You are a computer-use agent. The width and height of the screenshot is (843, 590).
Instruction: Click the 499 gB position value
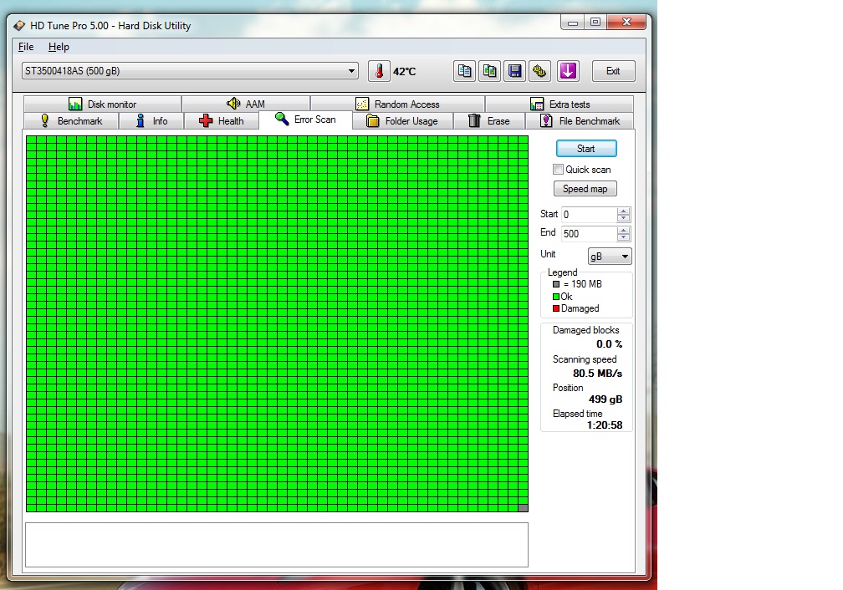pyautogui.click(x=605, y=399)
